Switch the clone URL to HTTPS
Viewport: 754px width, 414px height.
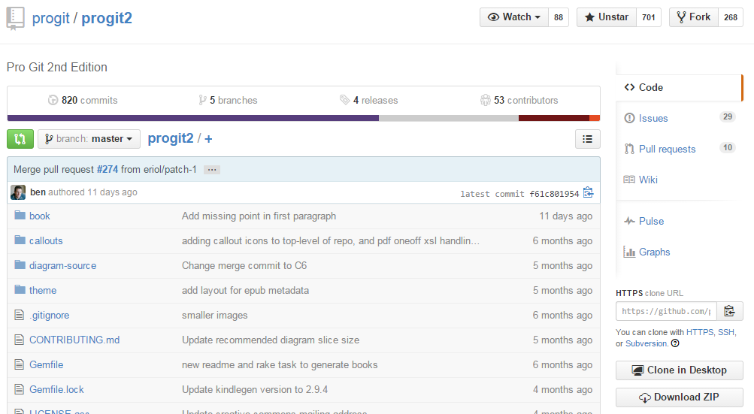(x=700, y=332)
